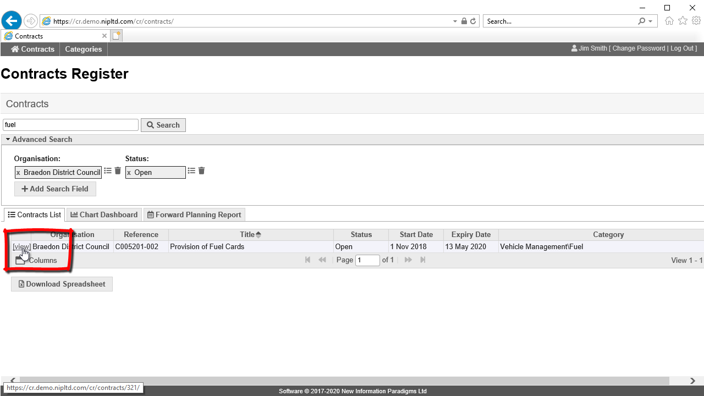This screenshot has width=704, height=396.
Task: Open the address bar history dropdown arrow
Action: coord(455,21)
